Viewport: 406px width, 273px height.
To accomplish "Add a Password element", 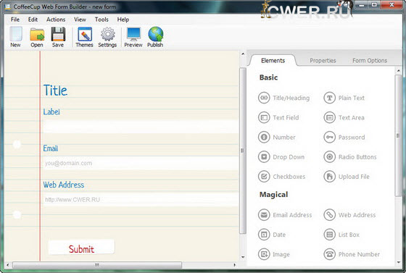I will tap(344, 138).
